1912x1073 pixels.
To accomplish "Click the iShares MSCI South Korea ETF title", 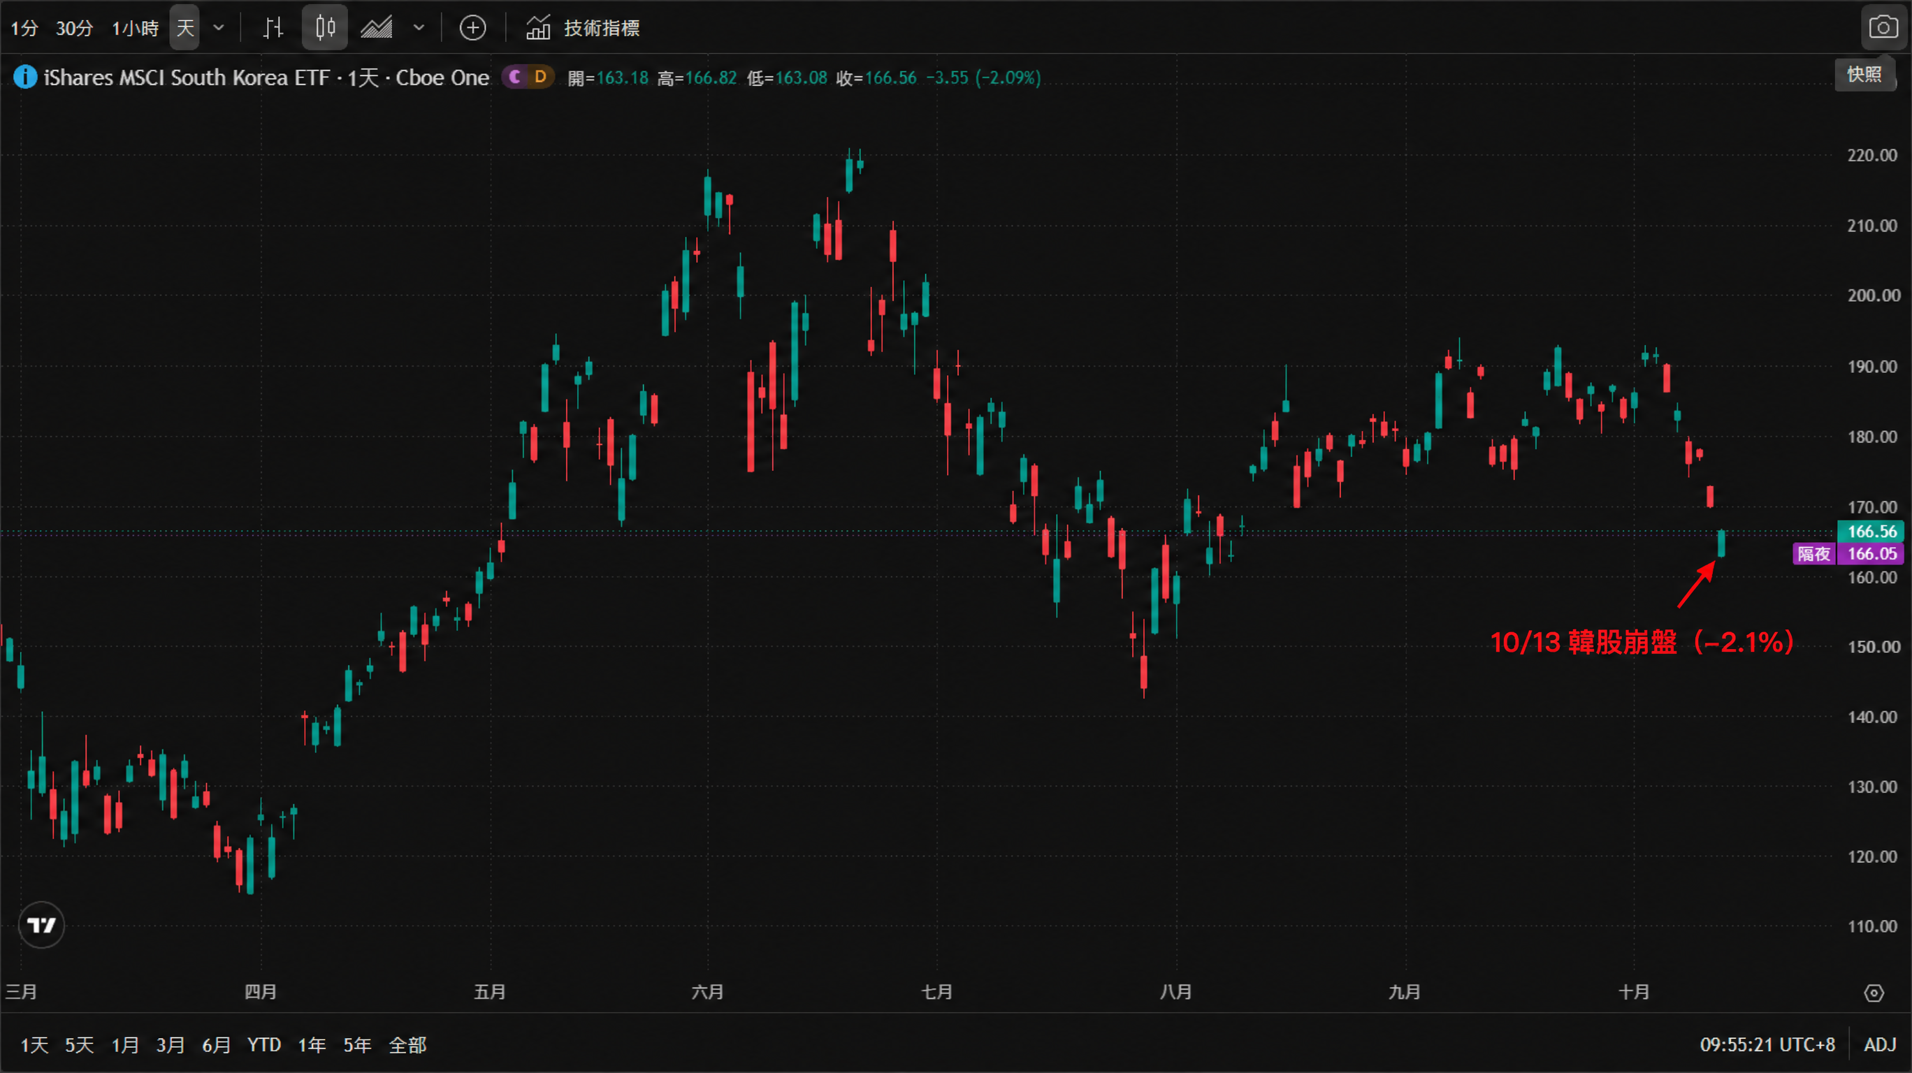I will 266,77.
